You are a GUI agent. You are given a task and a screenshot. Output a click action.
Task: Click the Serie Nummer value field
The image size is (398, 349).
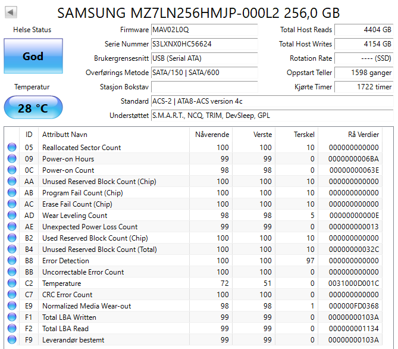tap(204, 44)
